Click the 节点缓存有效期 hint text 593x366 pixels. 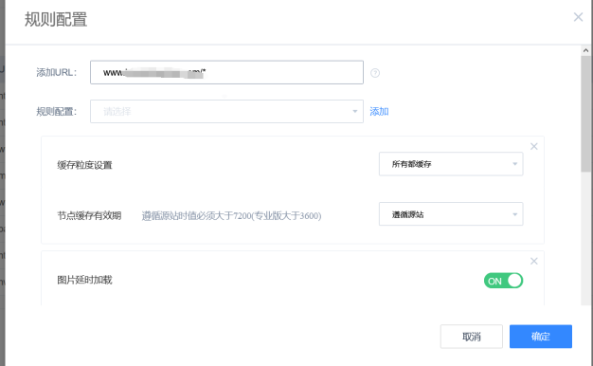(x=231, y=216)
